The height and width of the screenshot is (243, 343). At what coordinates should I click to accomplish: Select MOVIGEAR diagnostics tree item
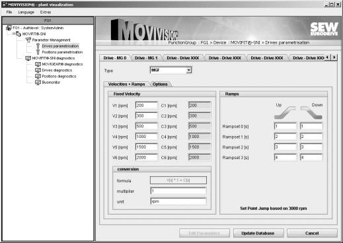[x=62, y=64]
